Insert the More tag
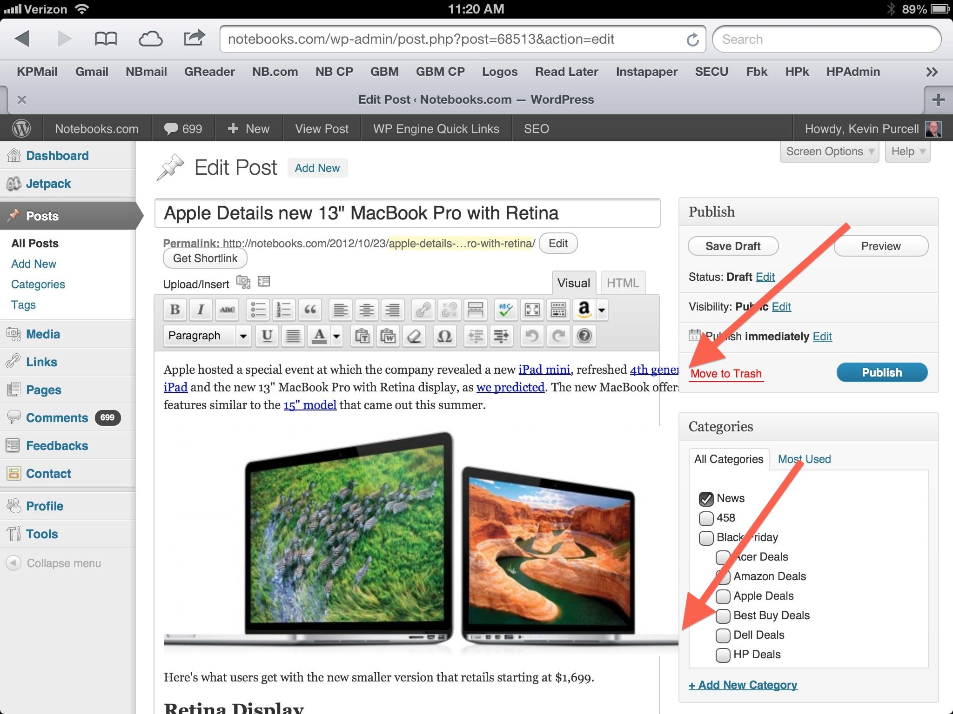This screenshot has width=953, height=714. [476, 310]
